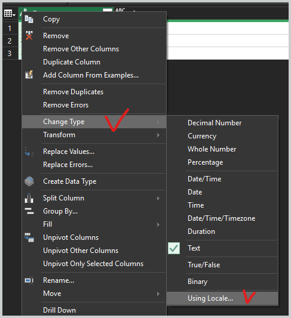This screenshot has width=291, height=318.
Task: Expand the Transform submenu arrow
Action: click(x=158, y=135)
